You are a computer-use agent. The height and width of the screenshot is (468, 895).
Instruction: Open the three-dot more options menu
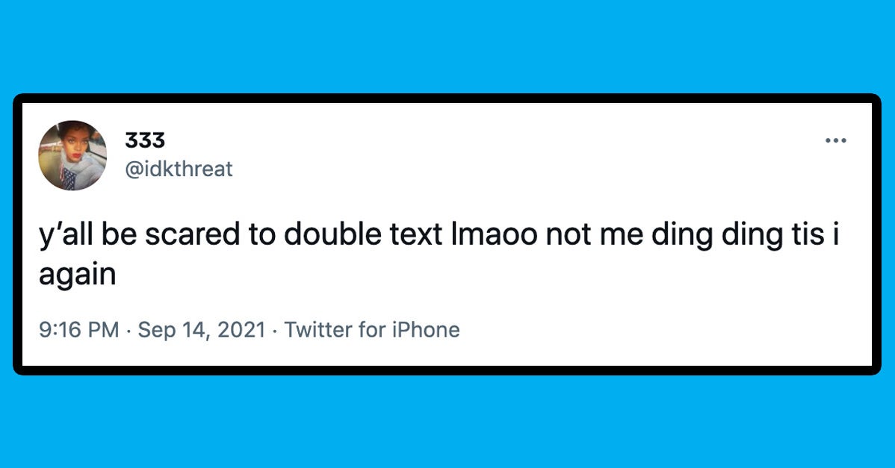pos(835,139)
